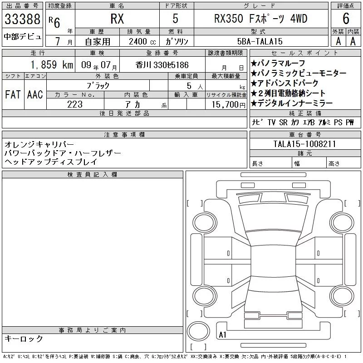Click the 中部デビュー label
The image size is (363, 363).
[x=22, y=37]
